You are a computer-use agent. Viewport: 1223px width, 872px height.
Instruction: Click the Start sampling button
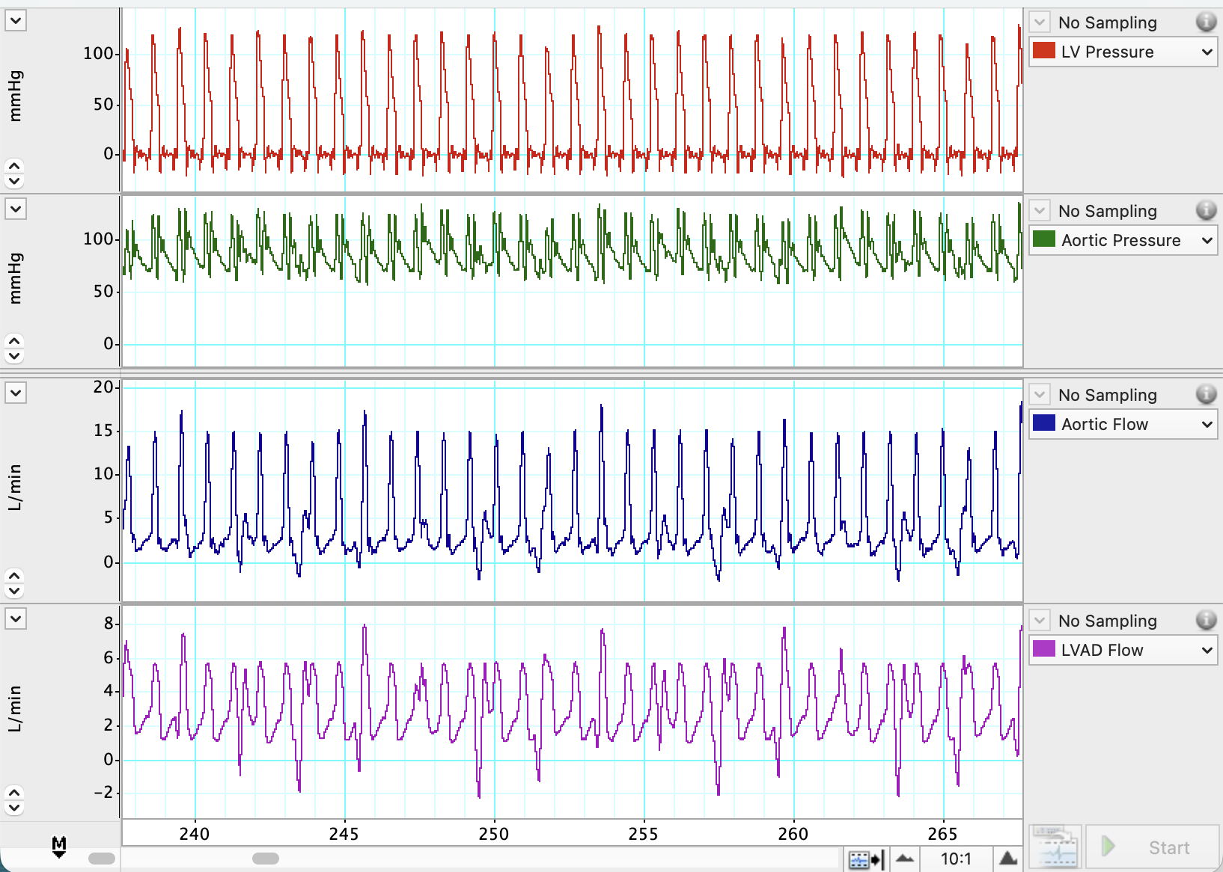coord(1151,847)
